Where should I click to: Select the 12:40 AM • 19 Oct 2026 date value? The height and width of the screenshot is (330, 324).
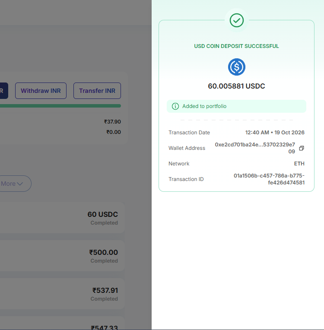click(x=275, y=133)
